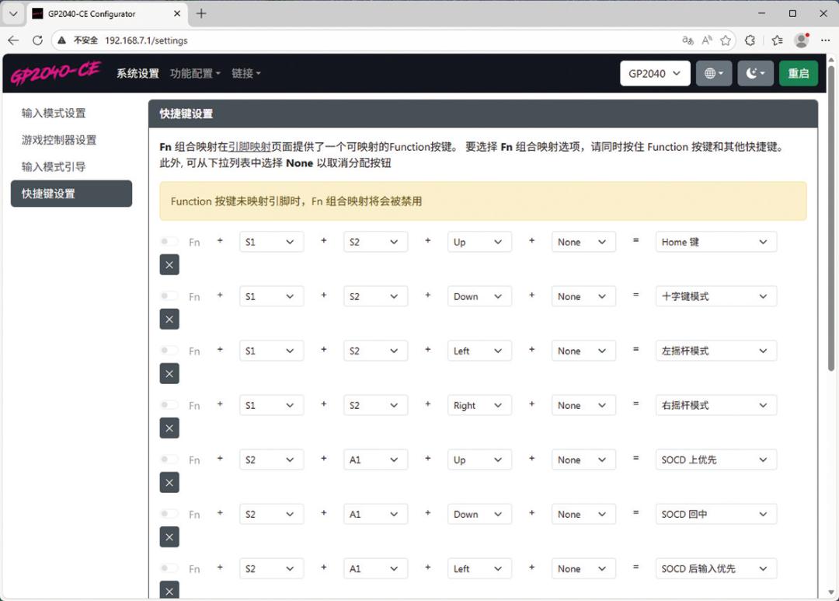Open browser more options menu
Image resolution: width=839 pixels, height=601 pixels.
825,40
